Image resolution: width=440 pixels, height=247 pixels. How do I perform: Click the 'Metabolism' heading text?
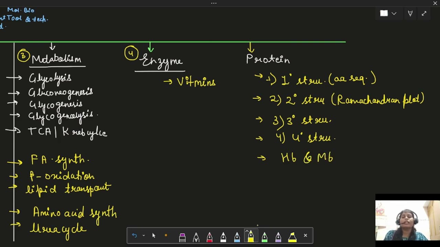[x=56, y=59]
